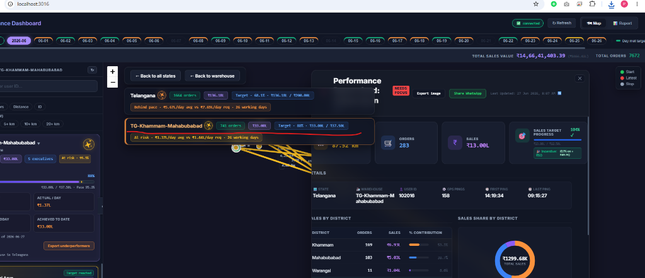Click the sales target progress bar
This screenshot has height=278, width=645.
click(x=557, y=140)
